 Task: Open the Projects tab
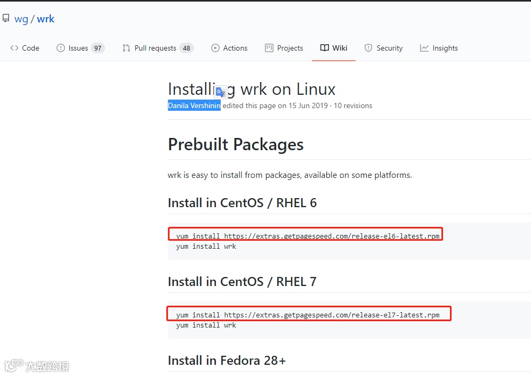[284, 48]
